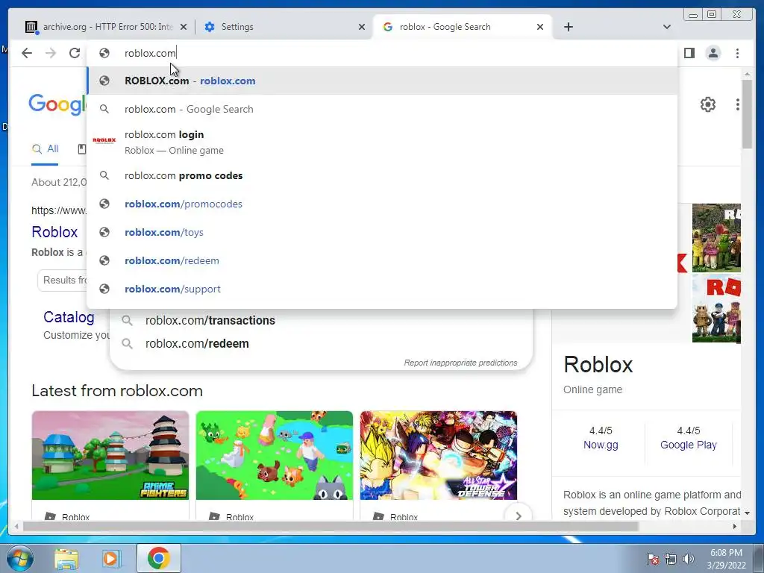This screenshot has width=764, height=573.
Task: Open the Catalog sitelink
Action: point(69,317)
